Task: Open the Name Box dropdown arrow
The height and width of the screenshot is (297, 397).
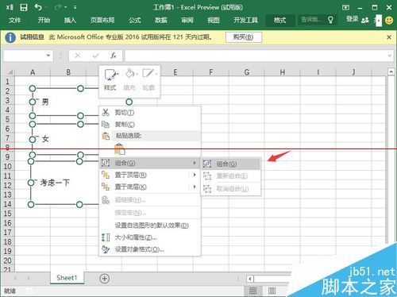Action: point(48,56)
